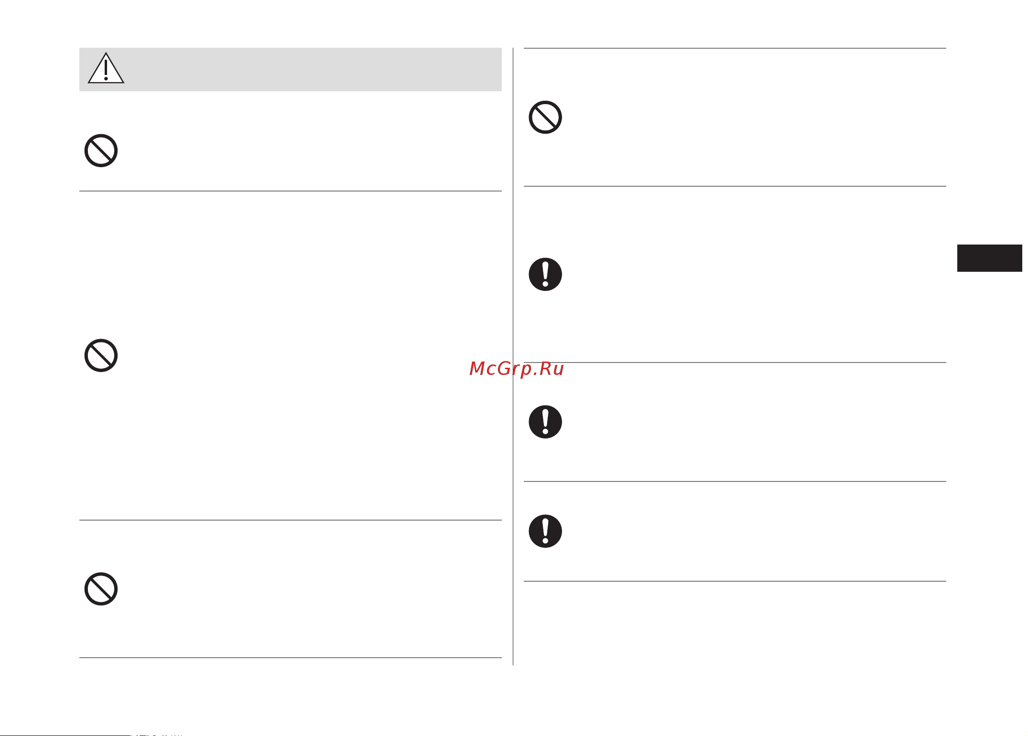
Task: Click the lowest prohibition icon in left column
Action: [101, 589]
